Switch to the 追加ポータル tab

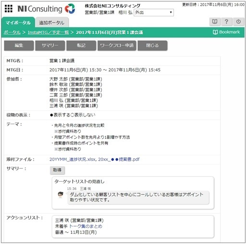(x=52, y=23)
